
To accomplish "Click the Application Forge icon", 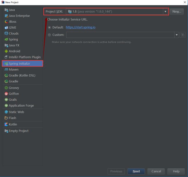I will click(6, 106).
